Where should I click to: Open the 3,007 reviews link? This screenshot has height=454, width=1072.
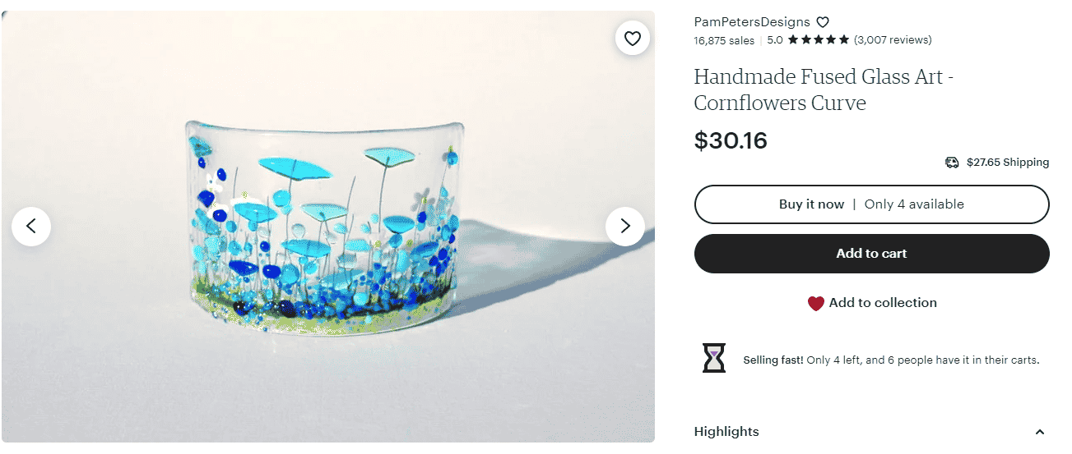[893, 39]
